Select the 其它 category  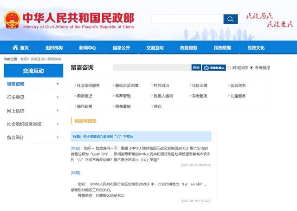pyautogui.click(x=157, y=106)
